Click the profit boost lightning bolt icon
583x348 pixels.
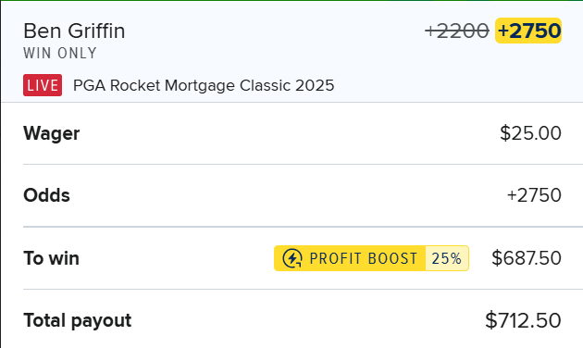tap(292, 258)
